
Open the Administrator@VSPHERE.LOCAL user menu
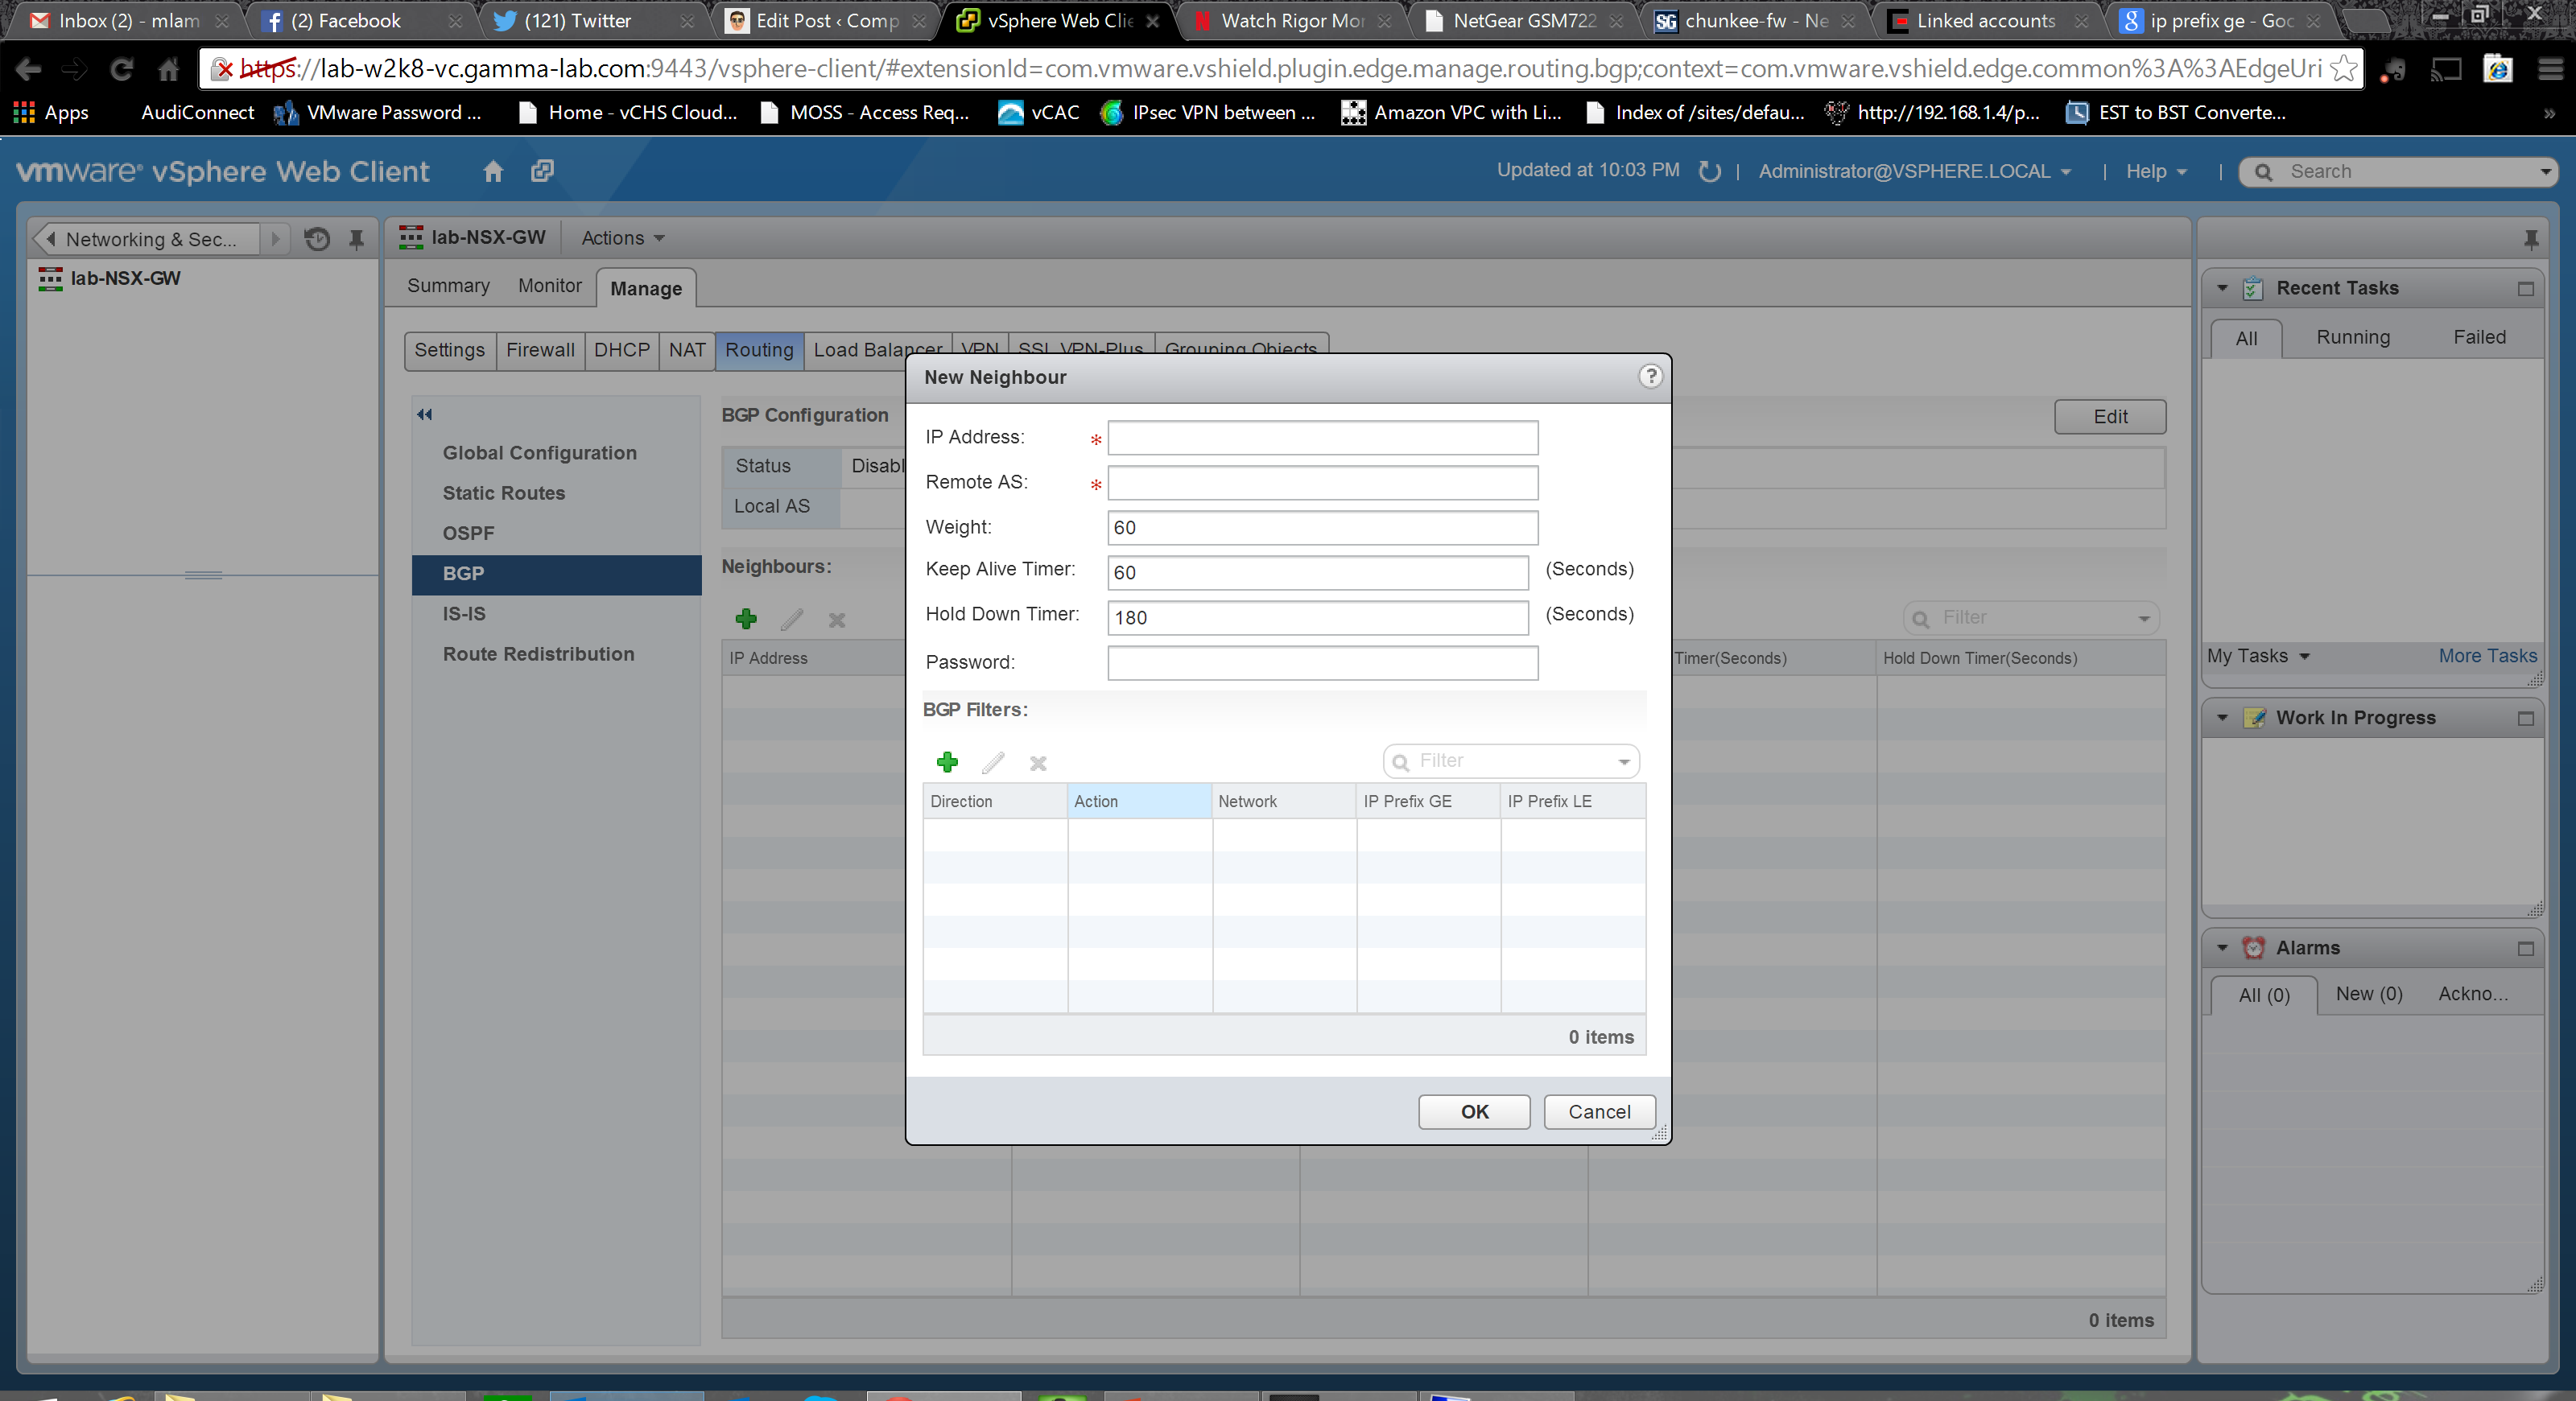coord(1913,171)
